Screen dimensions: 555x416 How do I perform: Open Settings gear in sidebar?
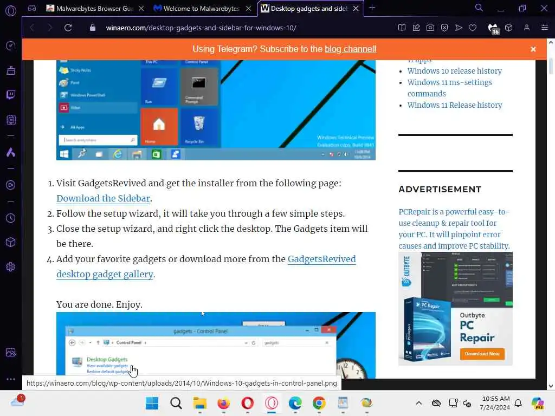11,266
